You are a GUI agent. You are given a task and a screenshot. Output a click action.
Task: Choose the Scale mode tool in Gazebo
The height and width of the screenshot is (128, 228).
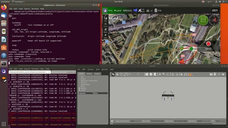tap(125, 74)
